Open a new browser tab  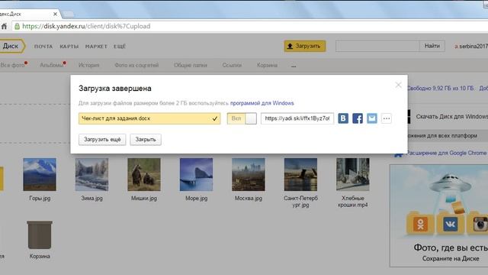pyautogui.click(x=68, y=14)
